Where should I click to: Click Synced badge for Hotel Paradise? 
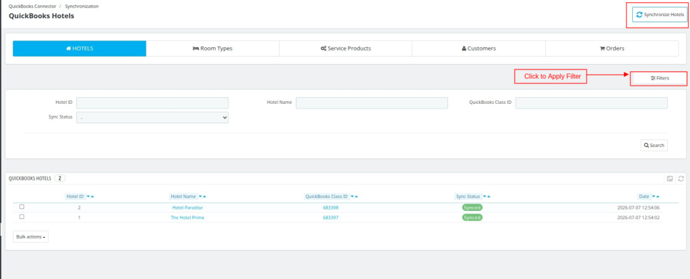point(472,208)
